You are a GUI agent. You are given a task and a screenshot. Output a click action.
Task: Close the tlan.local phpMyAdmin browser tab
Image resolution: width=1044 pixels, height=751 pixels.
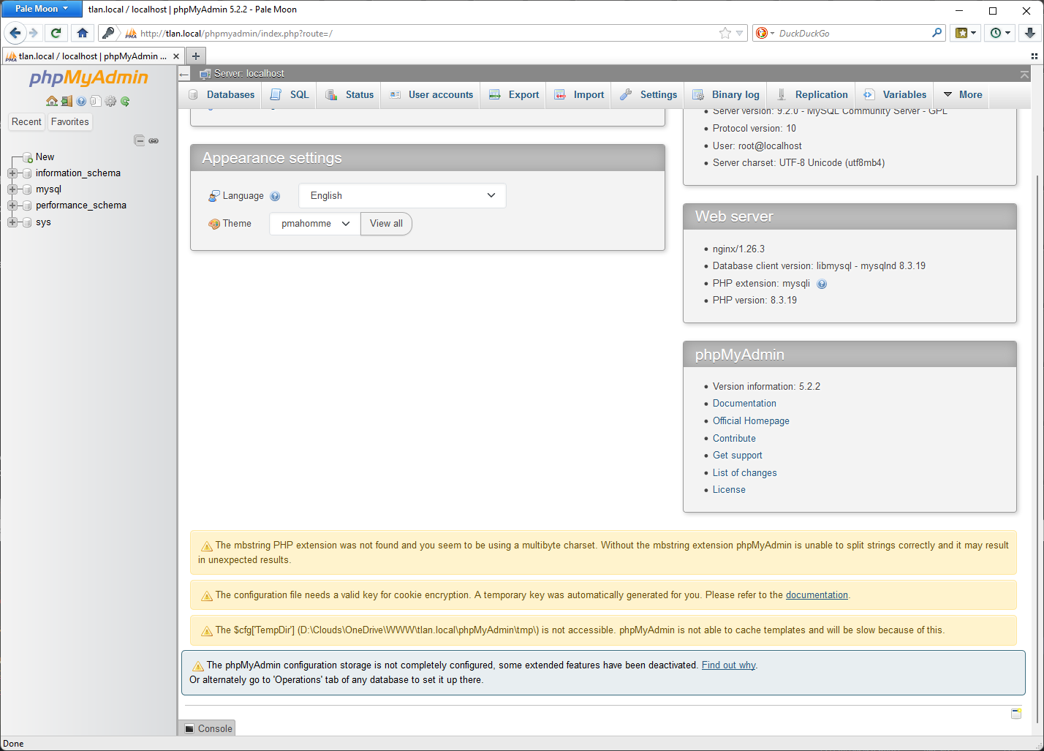point(176,56)
